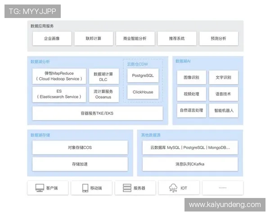Select the 消息队列CKafka box
Screen dimensions: 270x216
click(190, 164)
